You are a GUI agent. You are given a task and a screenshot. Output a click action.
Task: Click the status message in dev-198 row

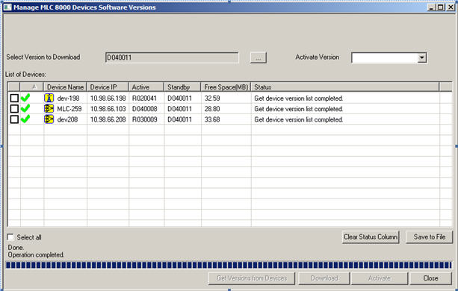pyautogui.click(x=299, y=98)
